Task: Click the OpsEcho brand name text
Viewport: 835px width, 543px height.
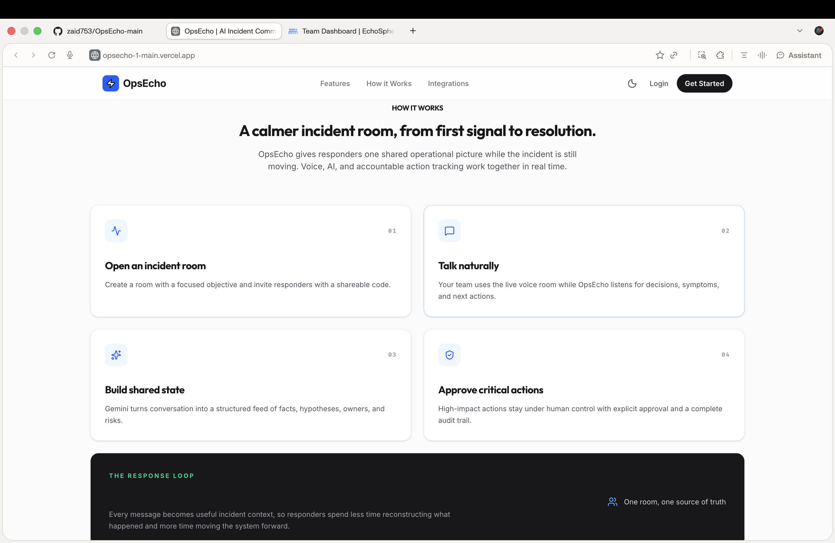Action: (x=145, y=83)
